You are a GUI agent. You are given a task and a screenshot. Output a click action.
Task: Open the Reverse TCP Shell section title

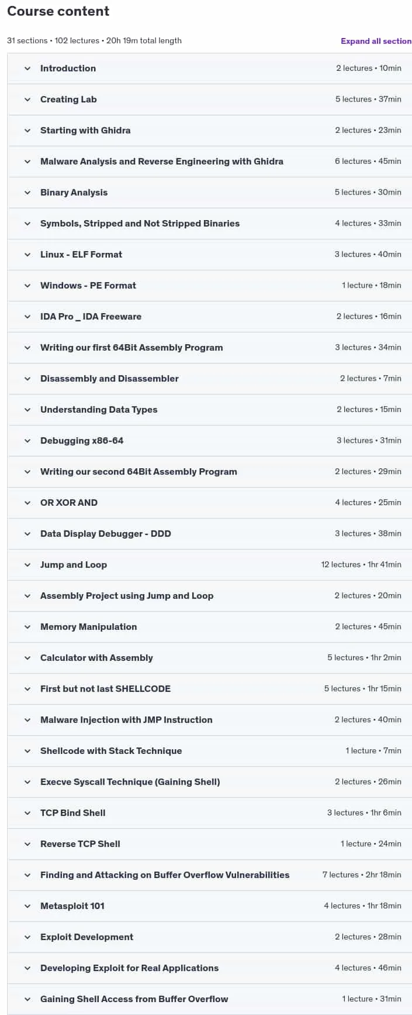(80, 844)
